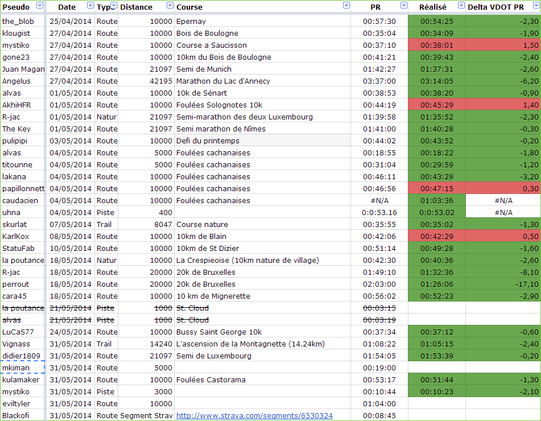This screenshot has height=421, width=541.
Task: Open the Strava segments 6530324 link
Action: (254, 415)
